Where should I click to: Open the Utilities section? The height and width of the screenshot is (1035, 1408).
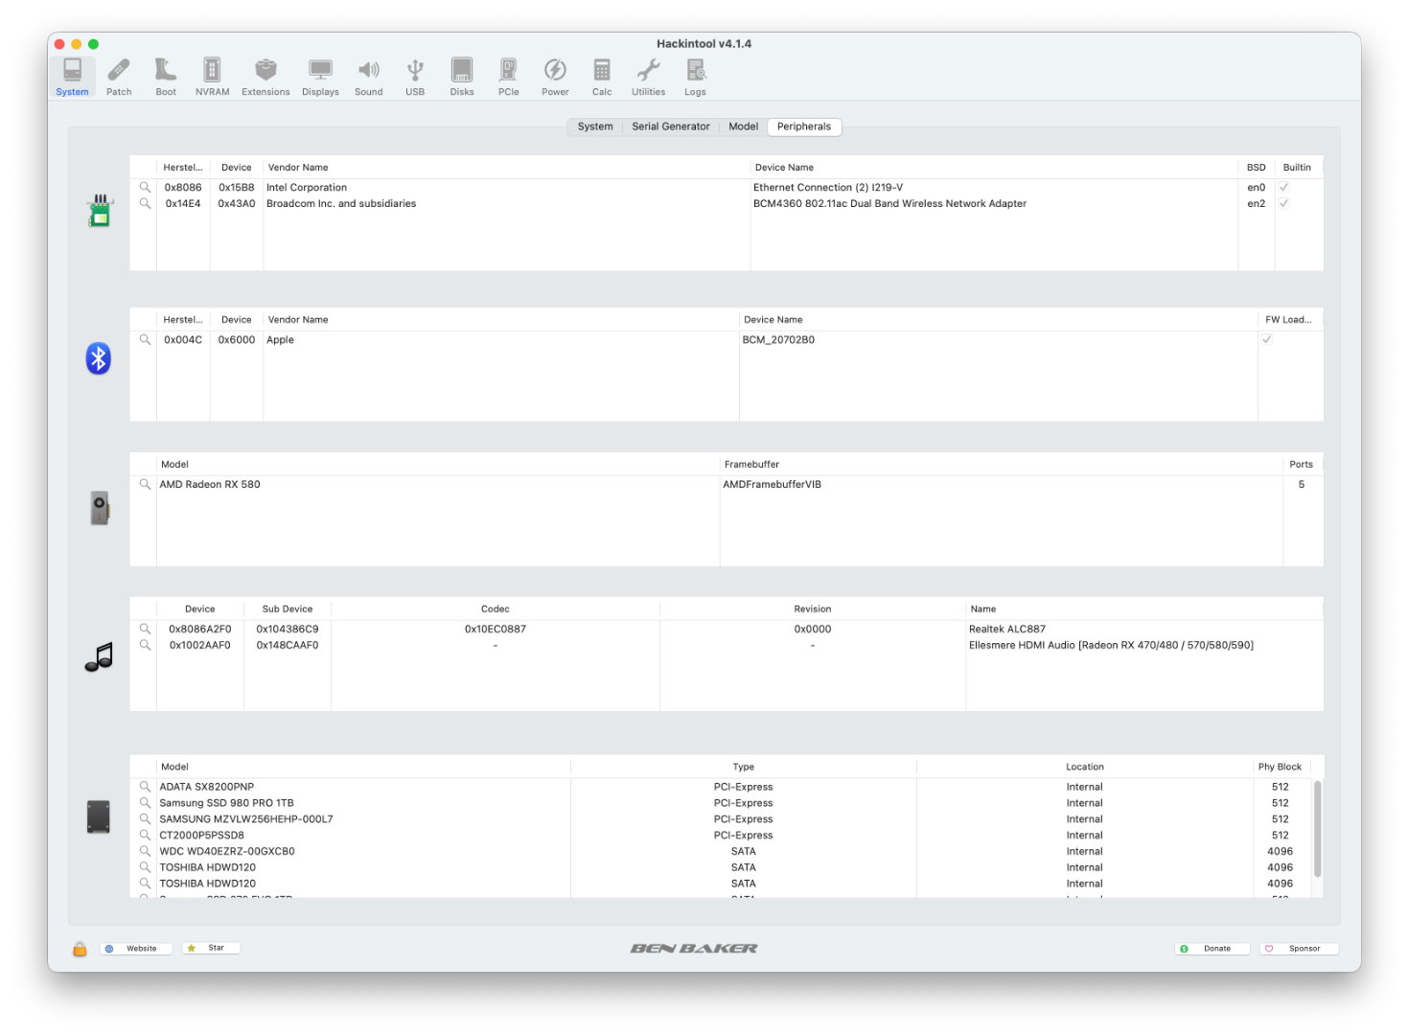pyautogui.click(x=648, y=77)
